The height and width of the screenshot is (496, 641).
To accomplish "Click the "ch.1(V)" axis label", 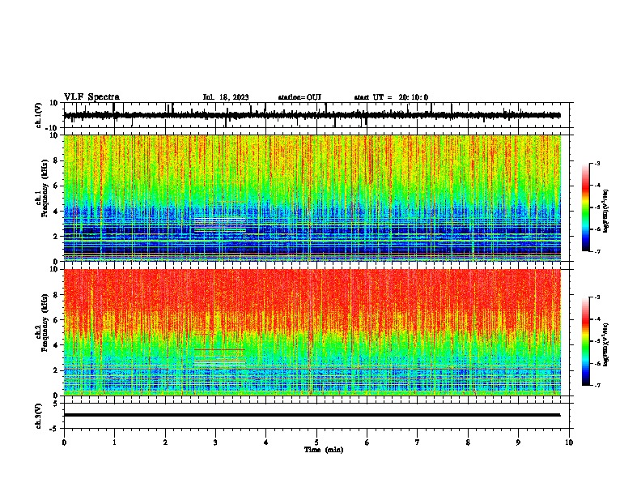I will [x=39, y=115].
